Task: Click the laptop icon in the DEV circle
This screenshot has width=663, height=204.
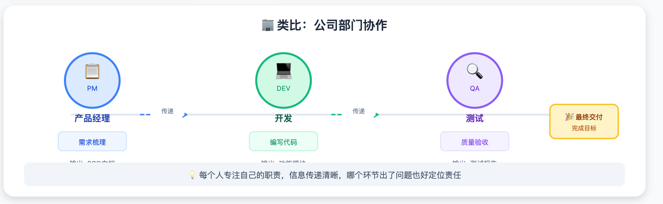Action: [284, 71]
